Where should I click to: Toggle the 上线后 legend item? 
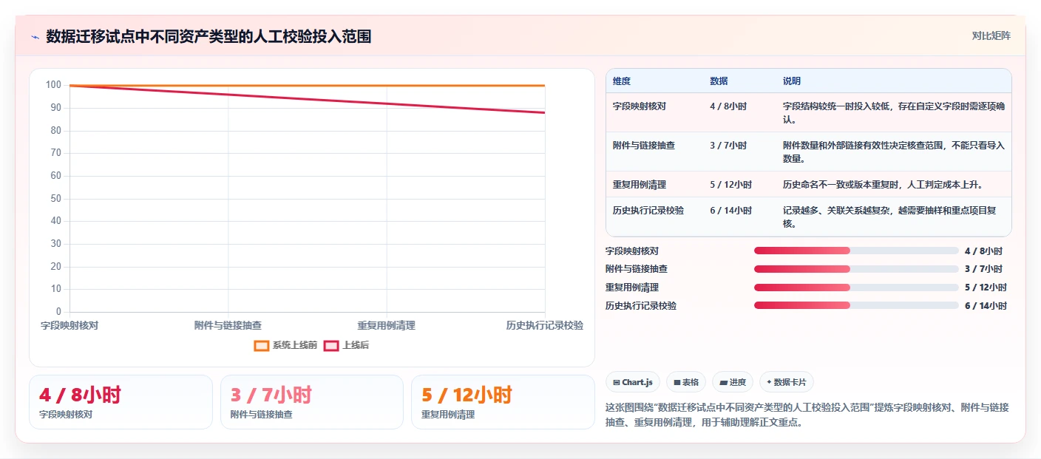[x=347, y=345]
